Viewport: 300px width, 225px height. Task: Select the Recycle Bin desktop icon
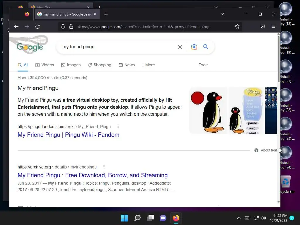coord(287,184)
